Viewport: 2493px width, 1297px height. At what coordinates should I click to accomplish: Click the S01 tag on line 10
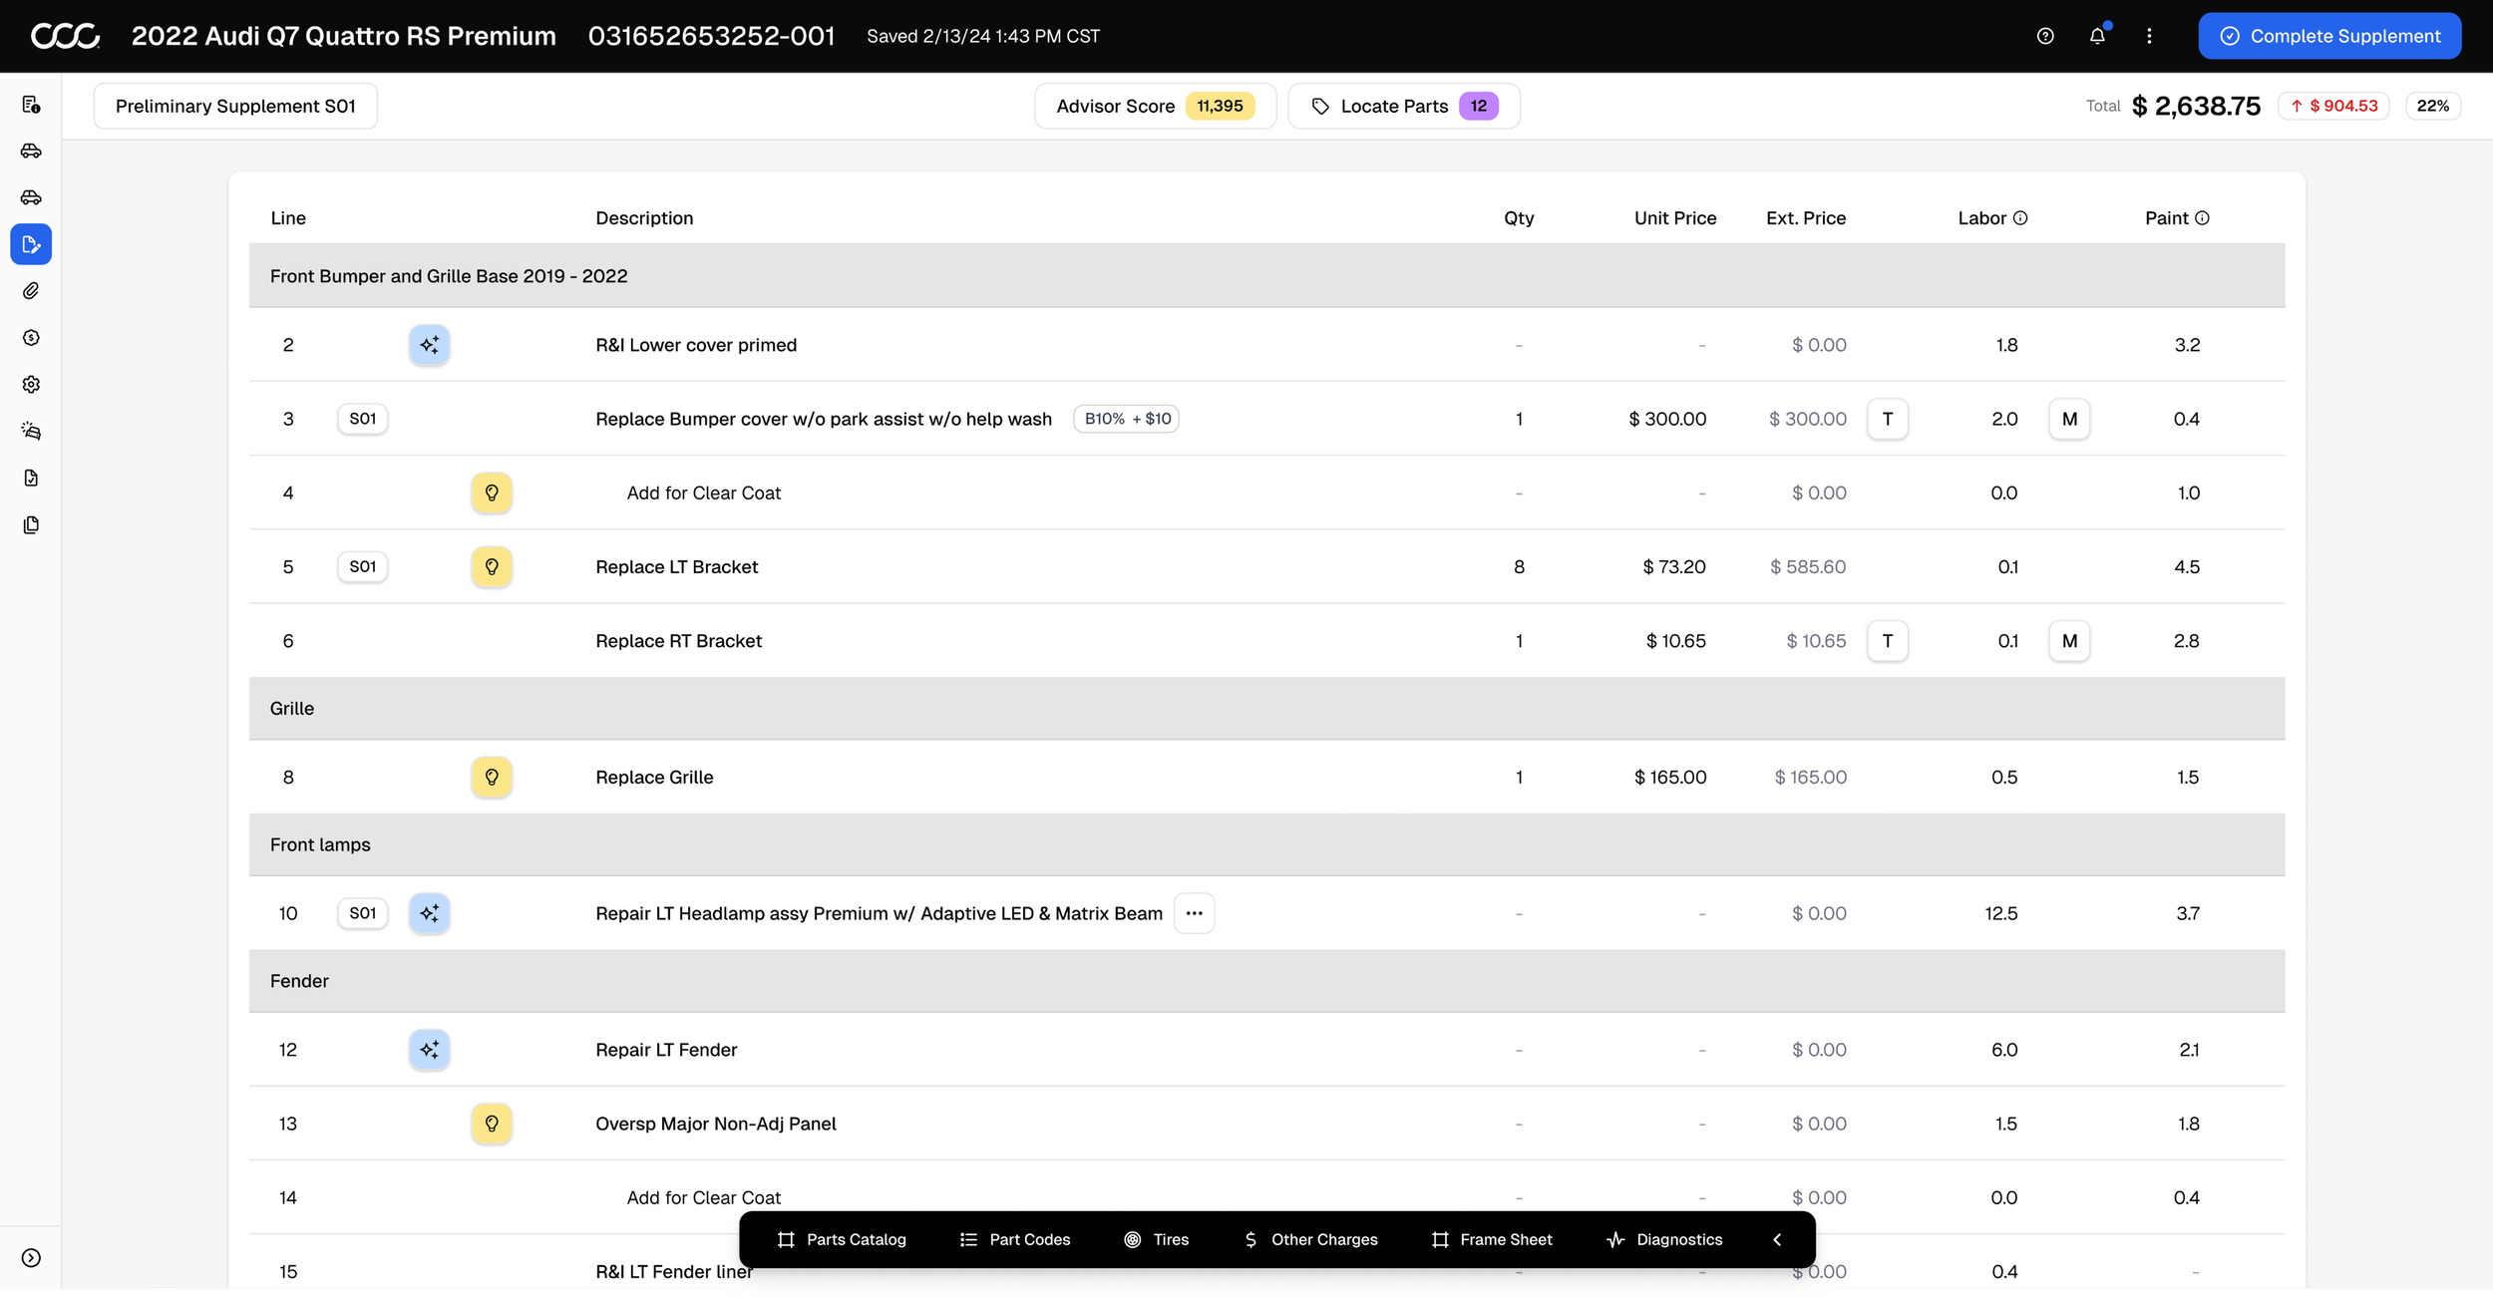[363, 913]
